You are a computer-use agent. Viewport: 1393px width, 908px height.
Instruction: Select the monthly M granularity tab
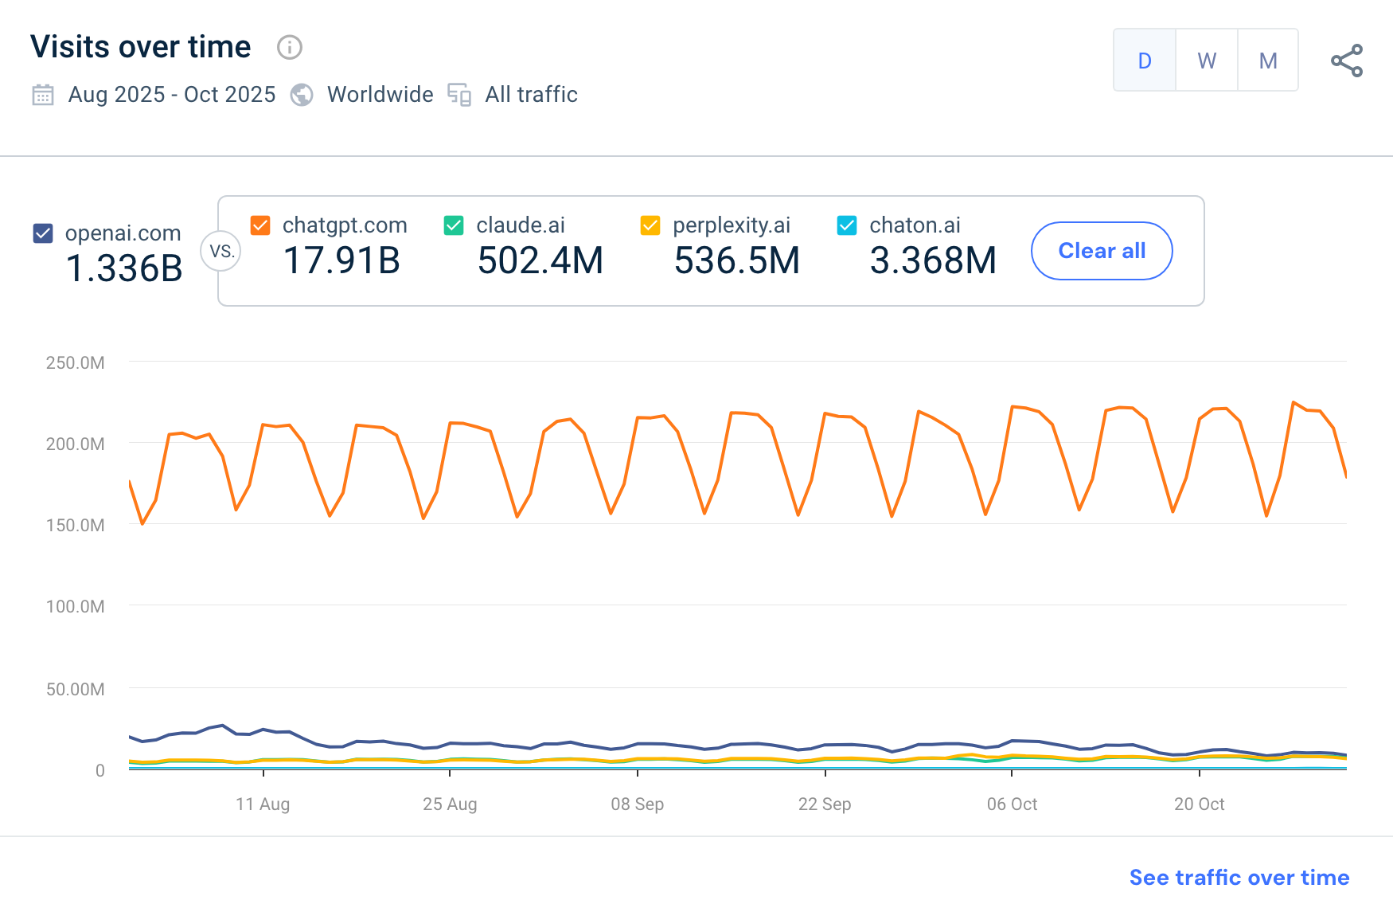click(x=1268, y=61)
